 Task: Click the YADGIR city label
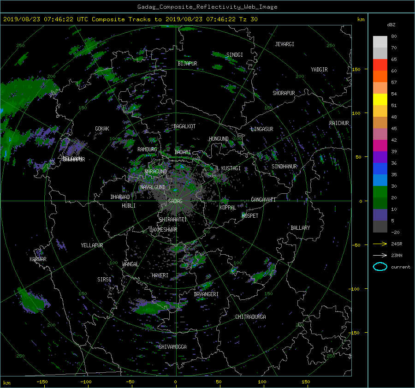(x=319, y=70)
